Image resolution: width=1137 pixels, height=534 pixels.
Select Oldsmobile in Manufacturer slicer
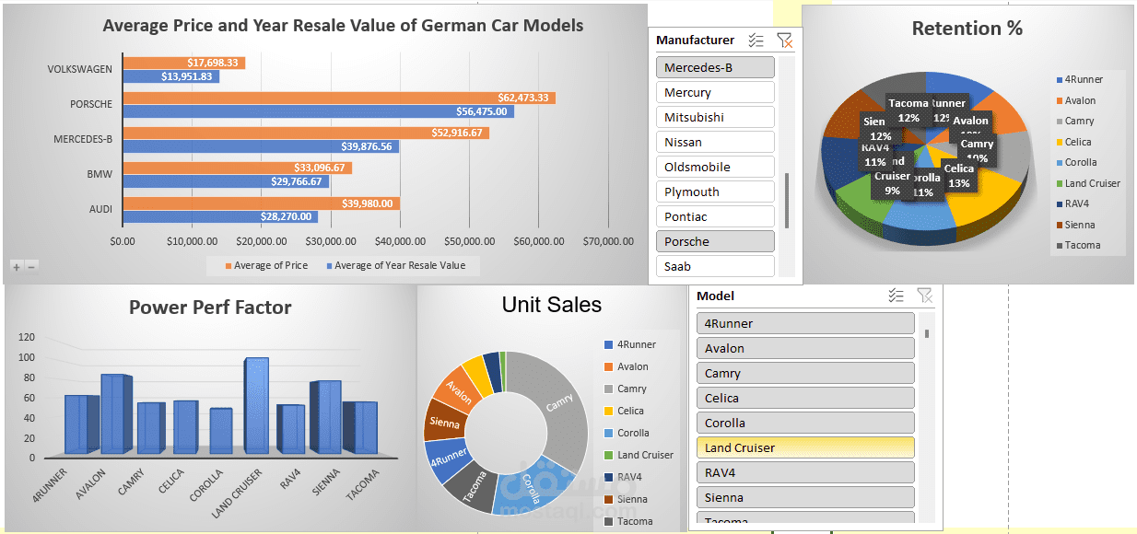[715, 167]
